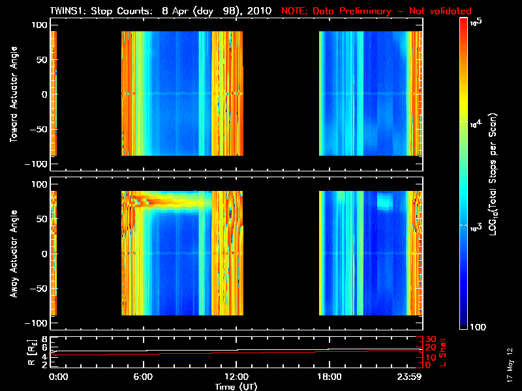Click the "12:00" time tick label

coord(236,377)
